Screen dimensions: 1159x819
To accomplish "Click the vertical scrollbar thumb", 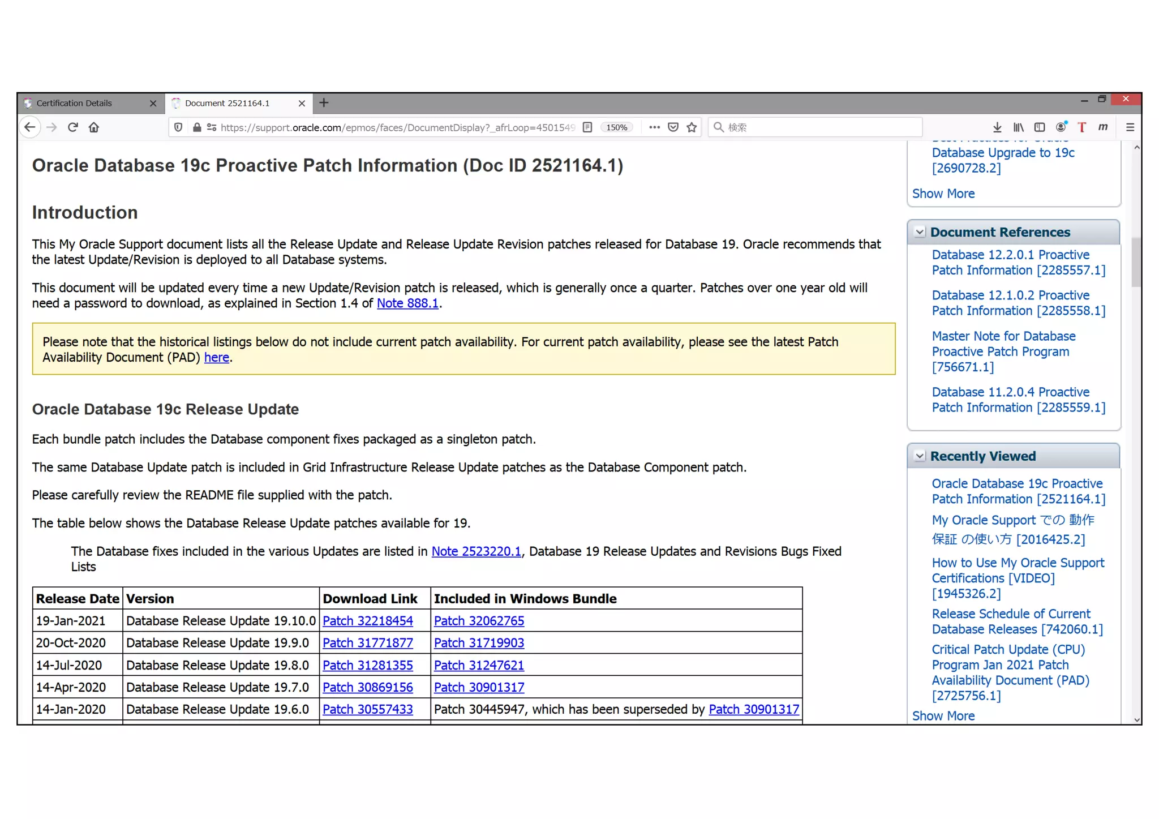I will coord(1136,262).
